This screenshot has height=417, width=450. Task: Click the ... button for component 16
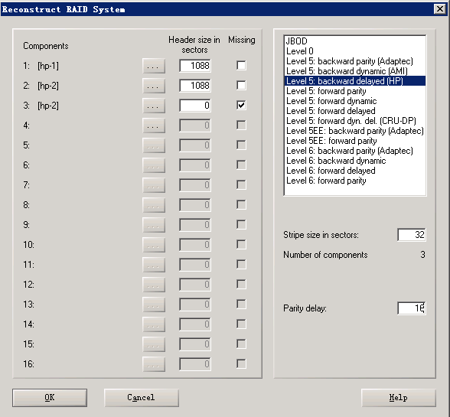point(154,364)
